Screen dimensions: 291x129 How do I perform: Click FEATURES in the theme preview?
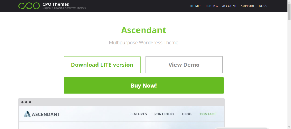138,114
